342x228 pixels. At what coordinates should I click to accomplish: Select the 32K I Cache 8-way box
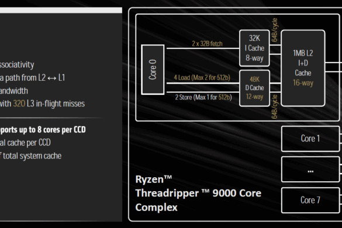(254, 48)
